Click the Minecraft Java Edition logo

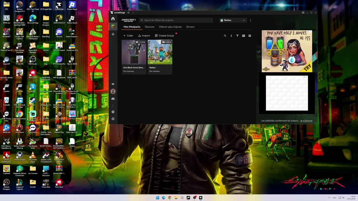[129, 20]
